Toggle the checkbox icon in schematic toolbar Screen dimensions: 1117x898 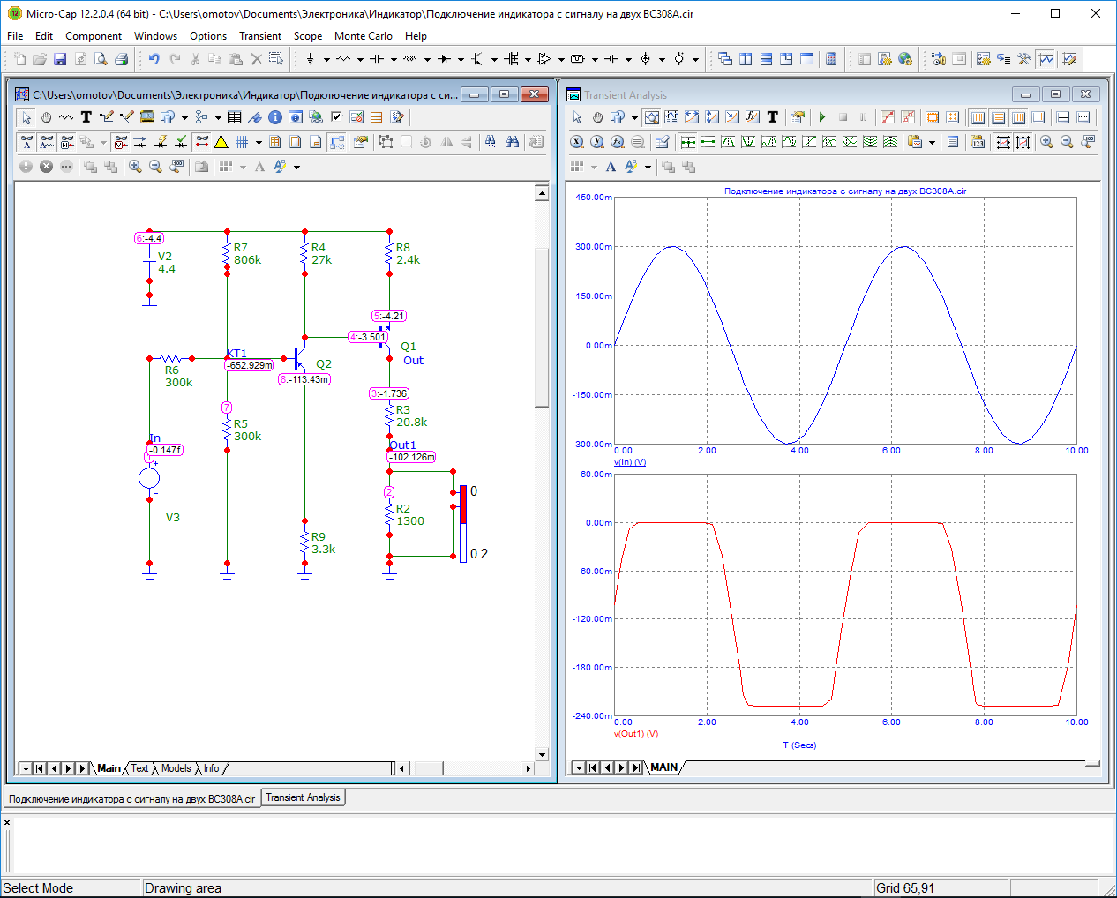pos(336,117)
